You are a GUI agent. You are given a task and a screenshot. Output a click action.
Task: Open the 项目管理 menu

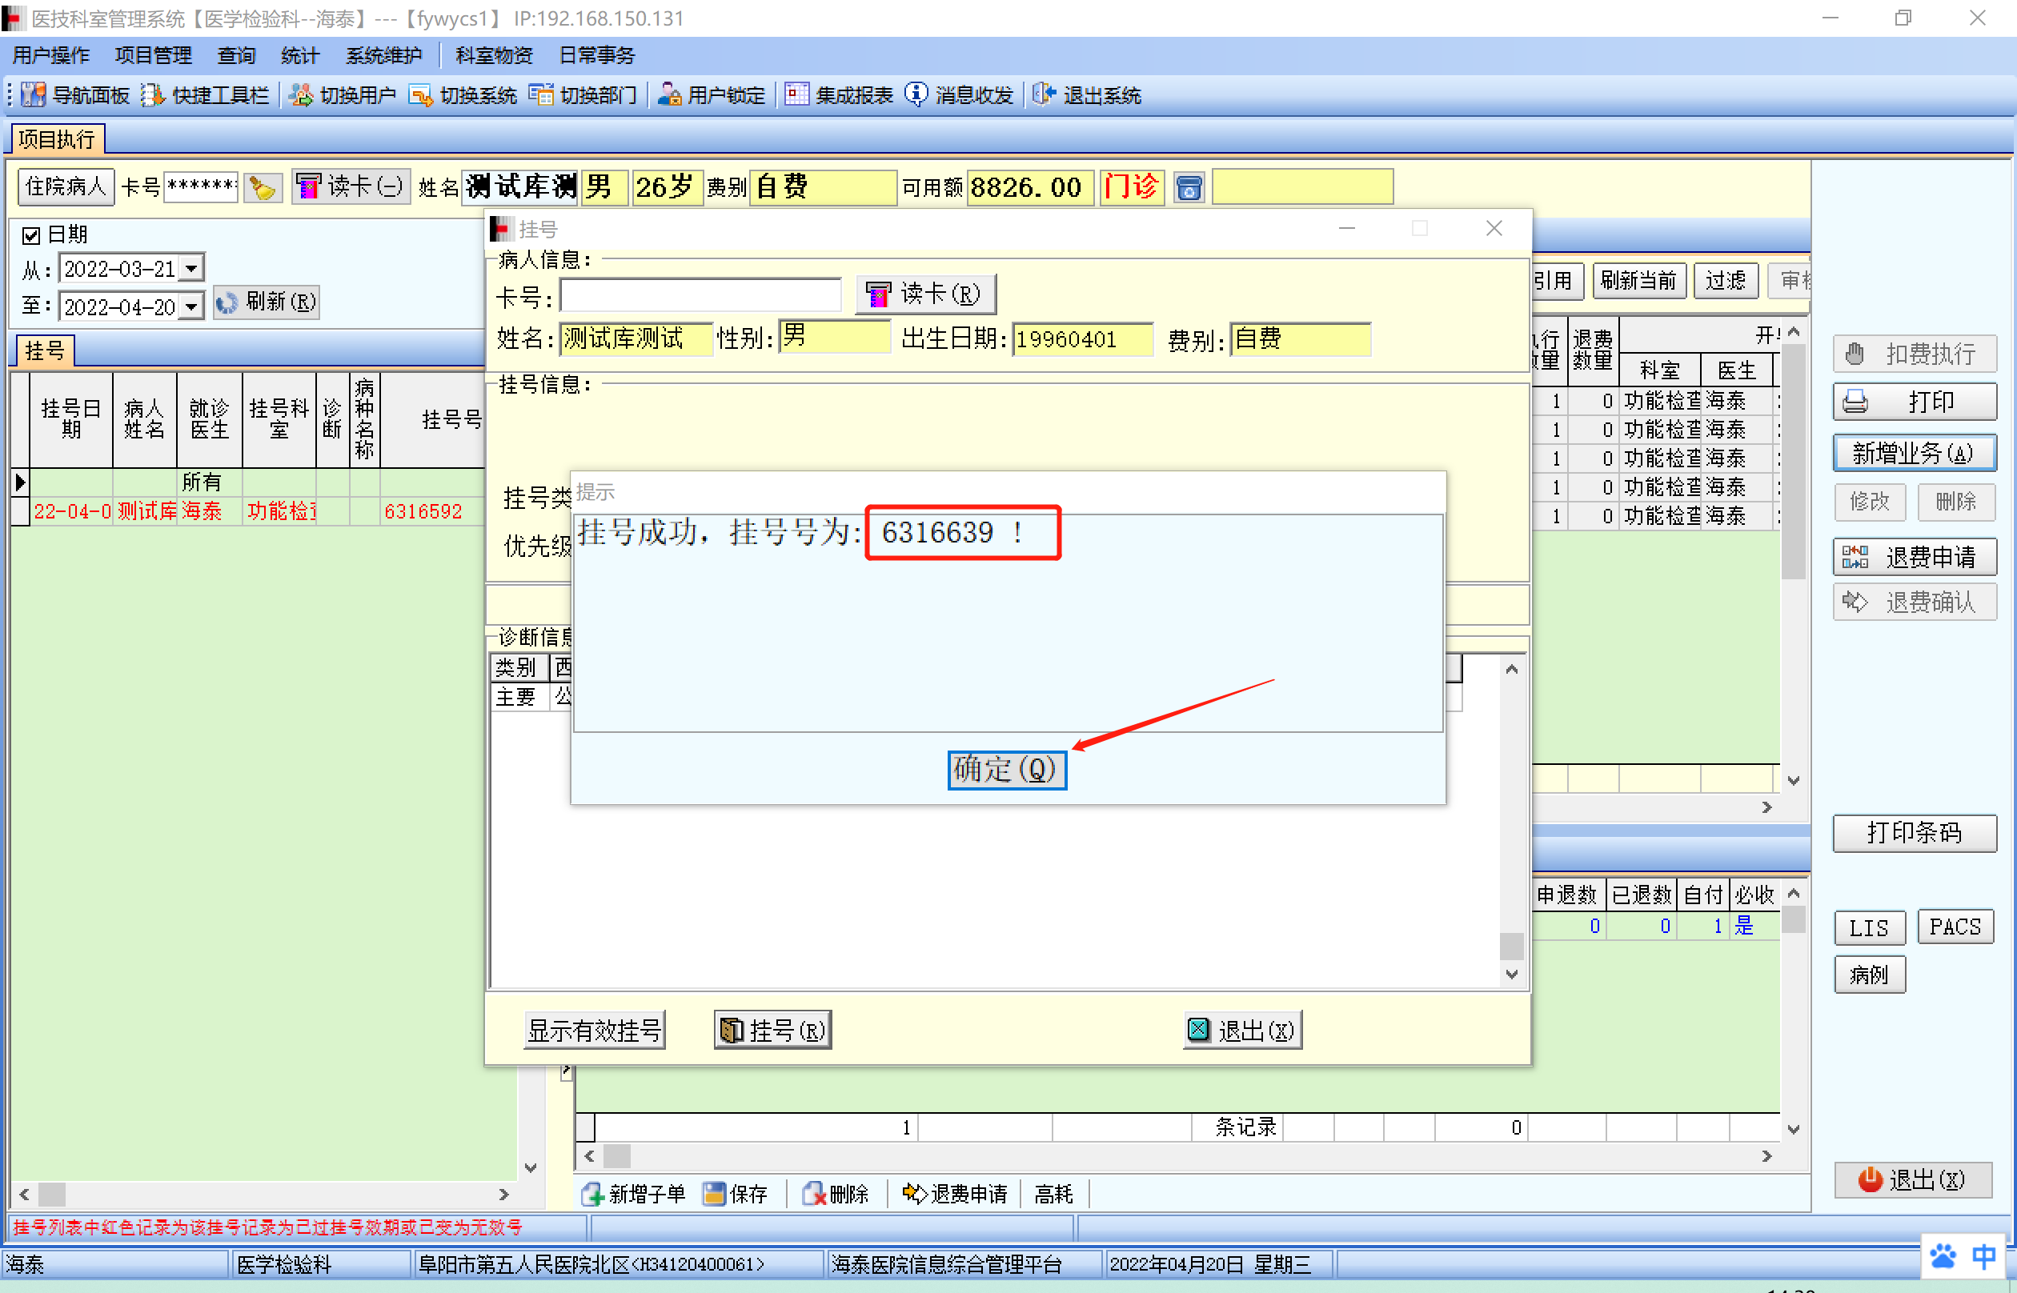click(153, 55)
